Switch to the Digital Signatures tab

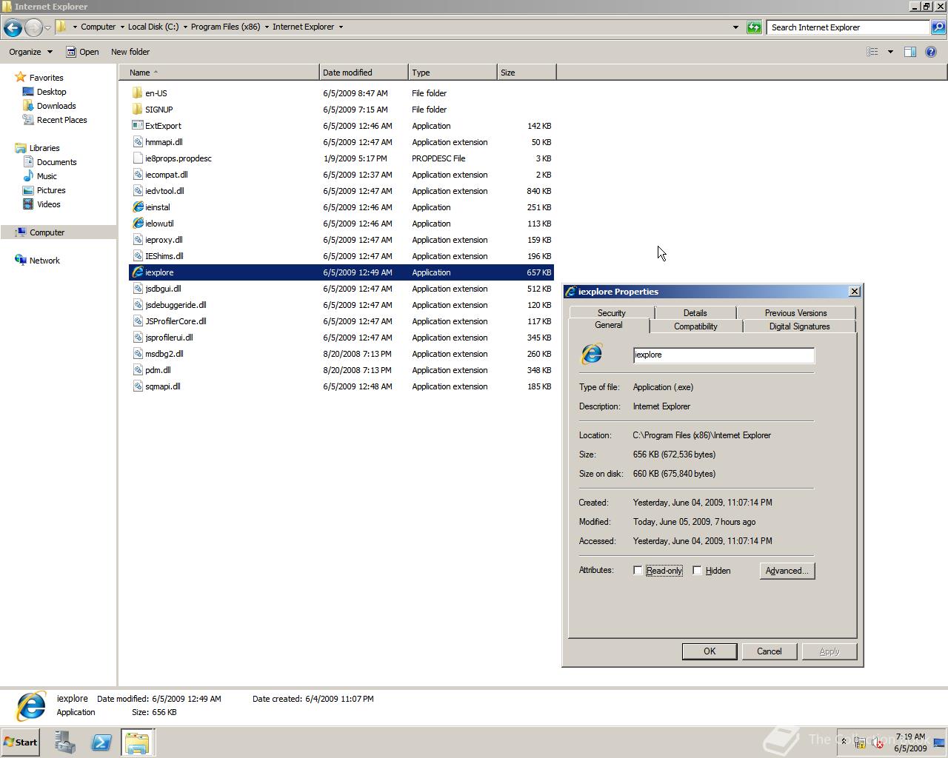pos(799,326)
